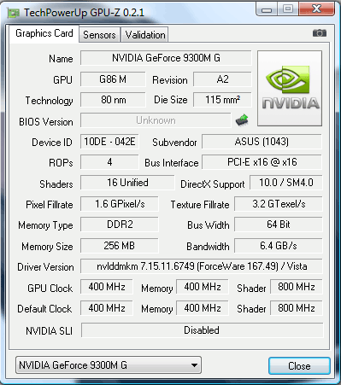This screenshot has width=341, height=385.
Task: Click the Revision field A2
Action: 222,79
